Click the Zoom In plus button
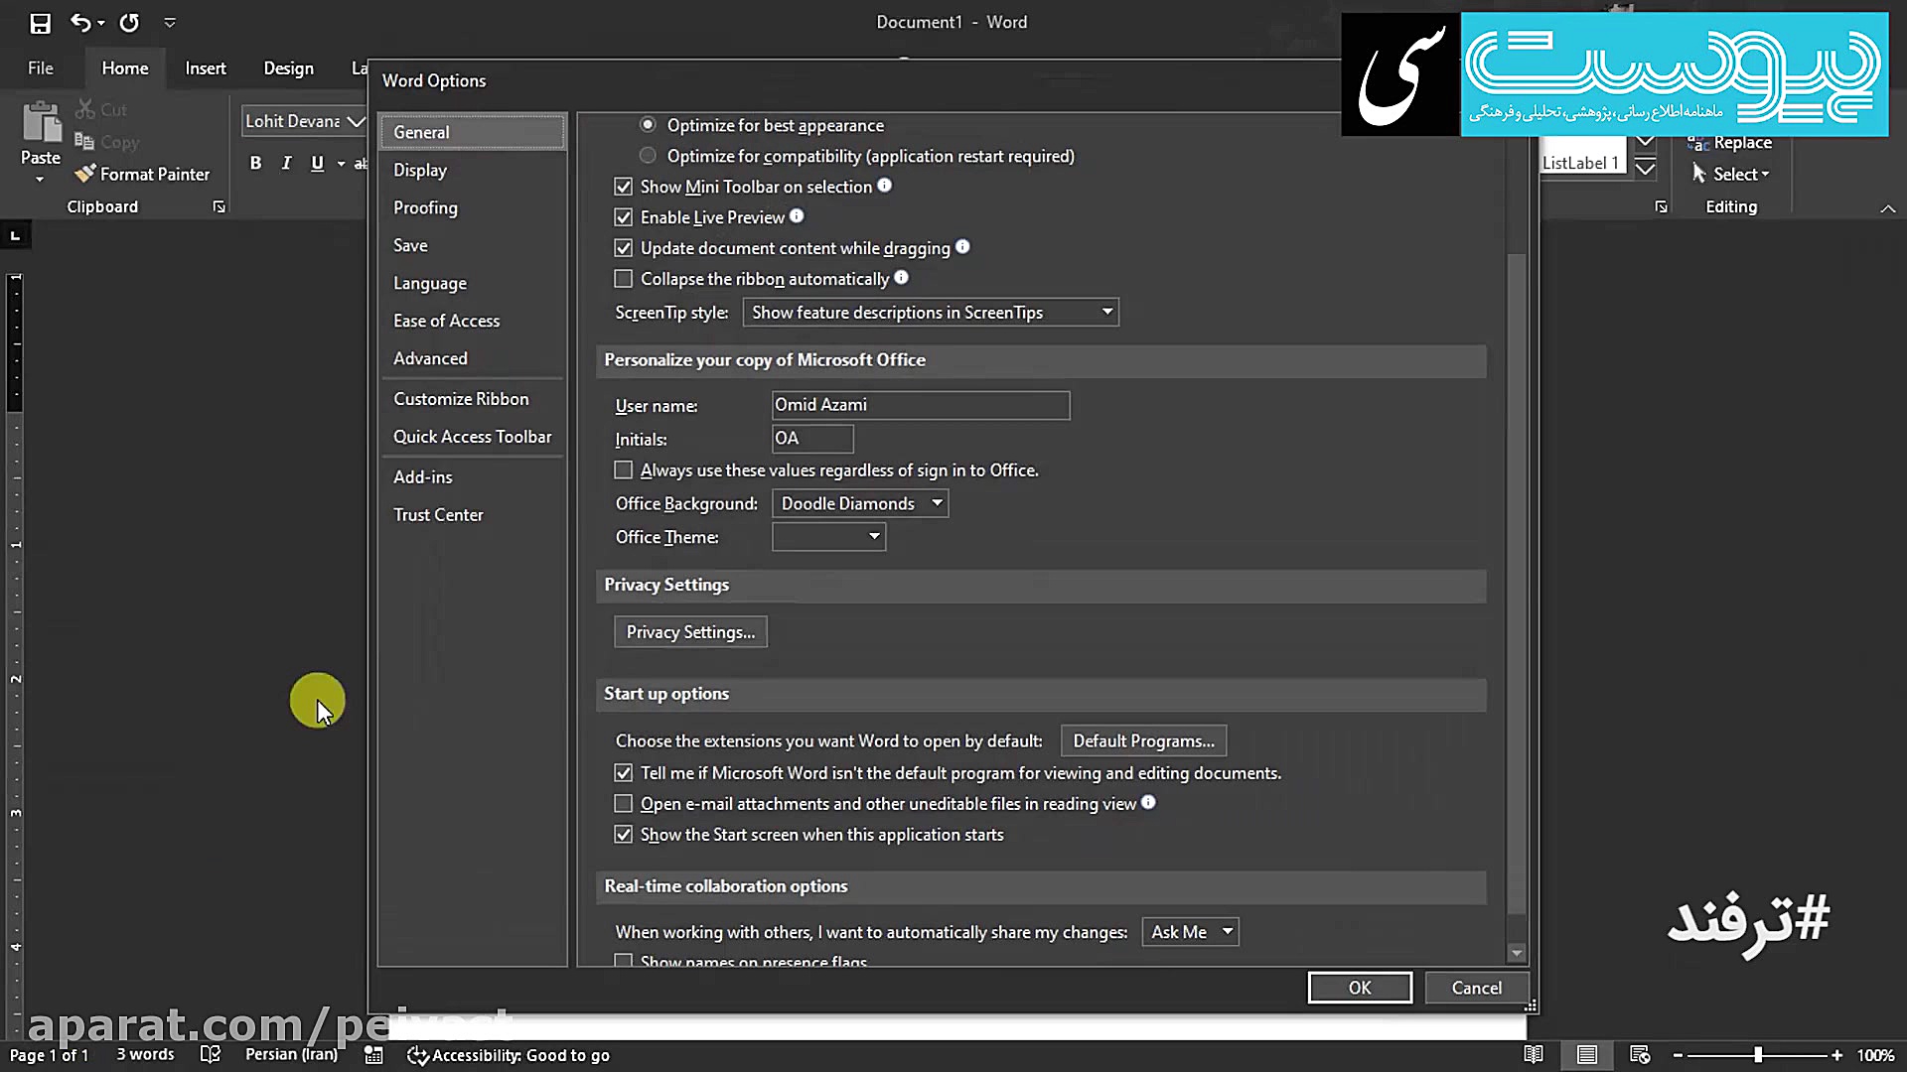The height and width of the screenshot is (1072, 1907). point(1837,1055)
